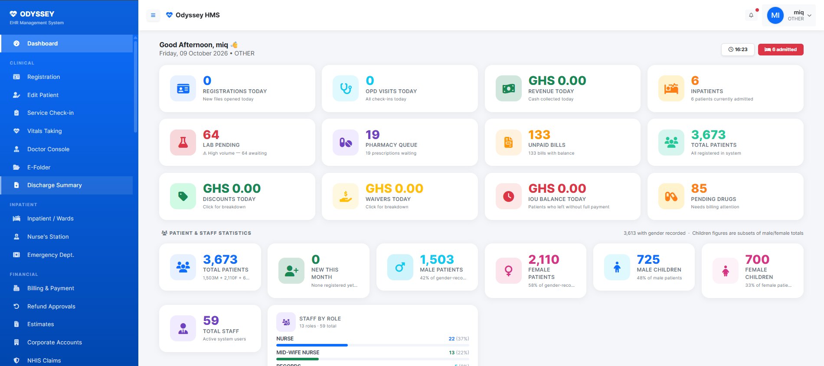Image resolution: width=824 pixels, height=366 pixels.
Task: Click the 6 admitted red button
Action: tap(781, 49)
